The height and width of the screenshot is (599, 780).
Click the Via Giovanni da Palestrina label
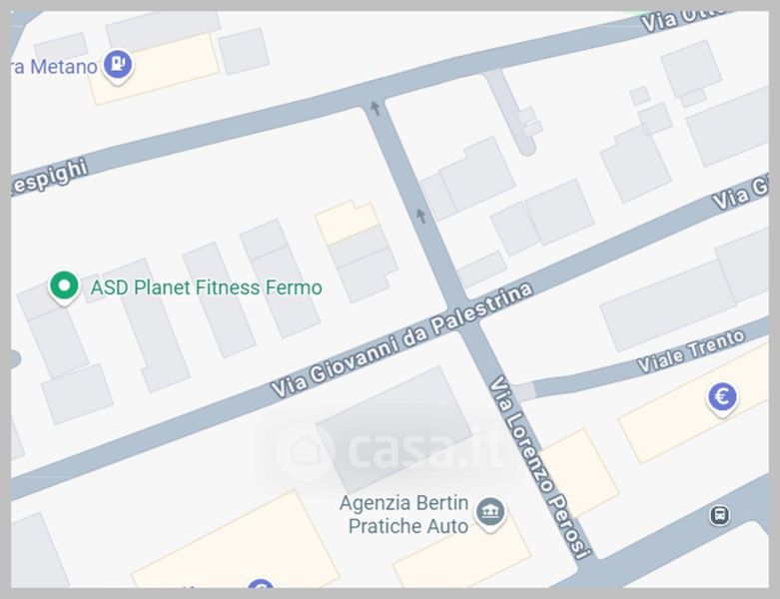401,340
